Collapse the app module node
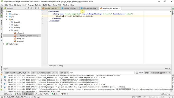Viewport: 174px width, 98px height. pos(4,11)
